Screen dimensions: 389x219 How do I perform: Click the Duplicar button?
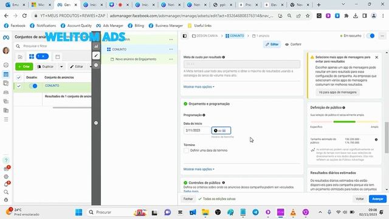[45, 66]
